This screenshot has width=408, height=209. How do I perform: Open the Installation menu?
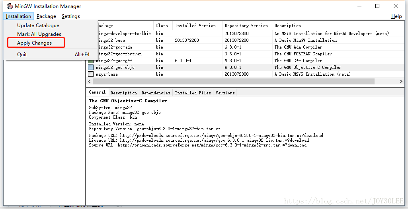point(18,16)
